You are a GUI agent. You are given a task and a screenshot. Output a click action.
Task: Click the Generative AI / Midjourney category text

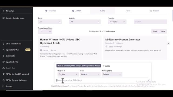(114, 43)
